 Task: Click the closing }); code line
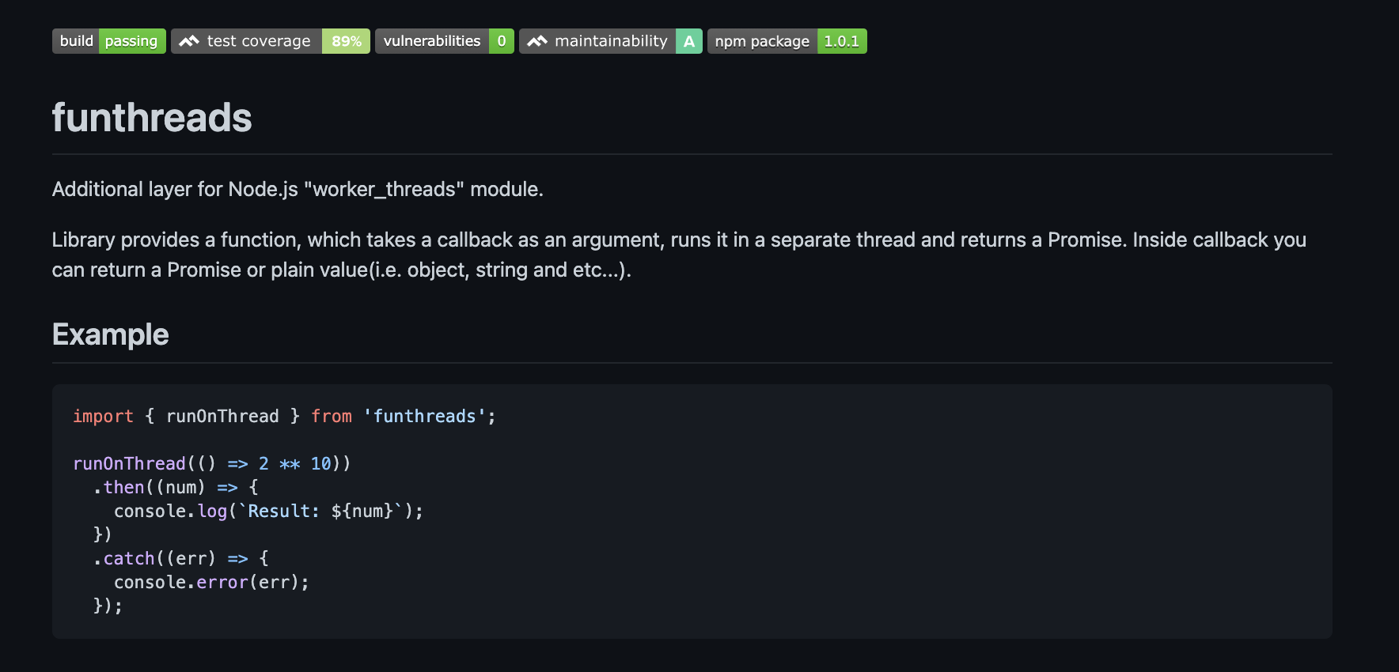[108, 606]
